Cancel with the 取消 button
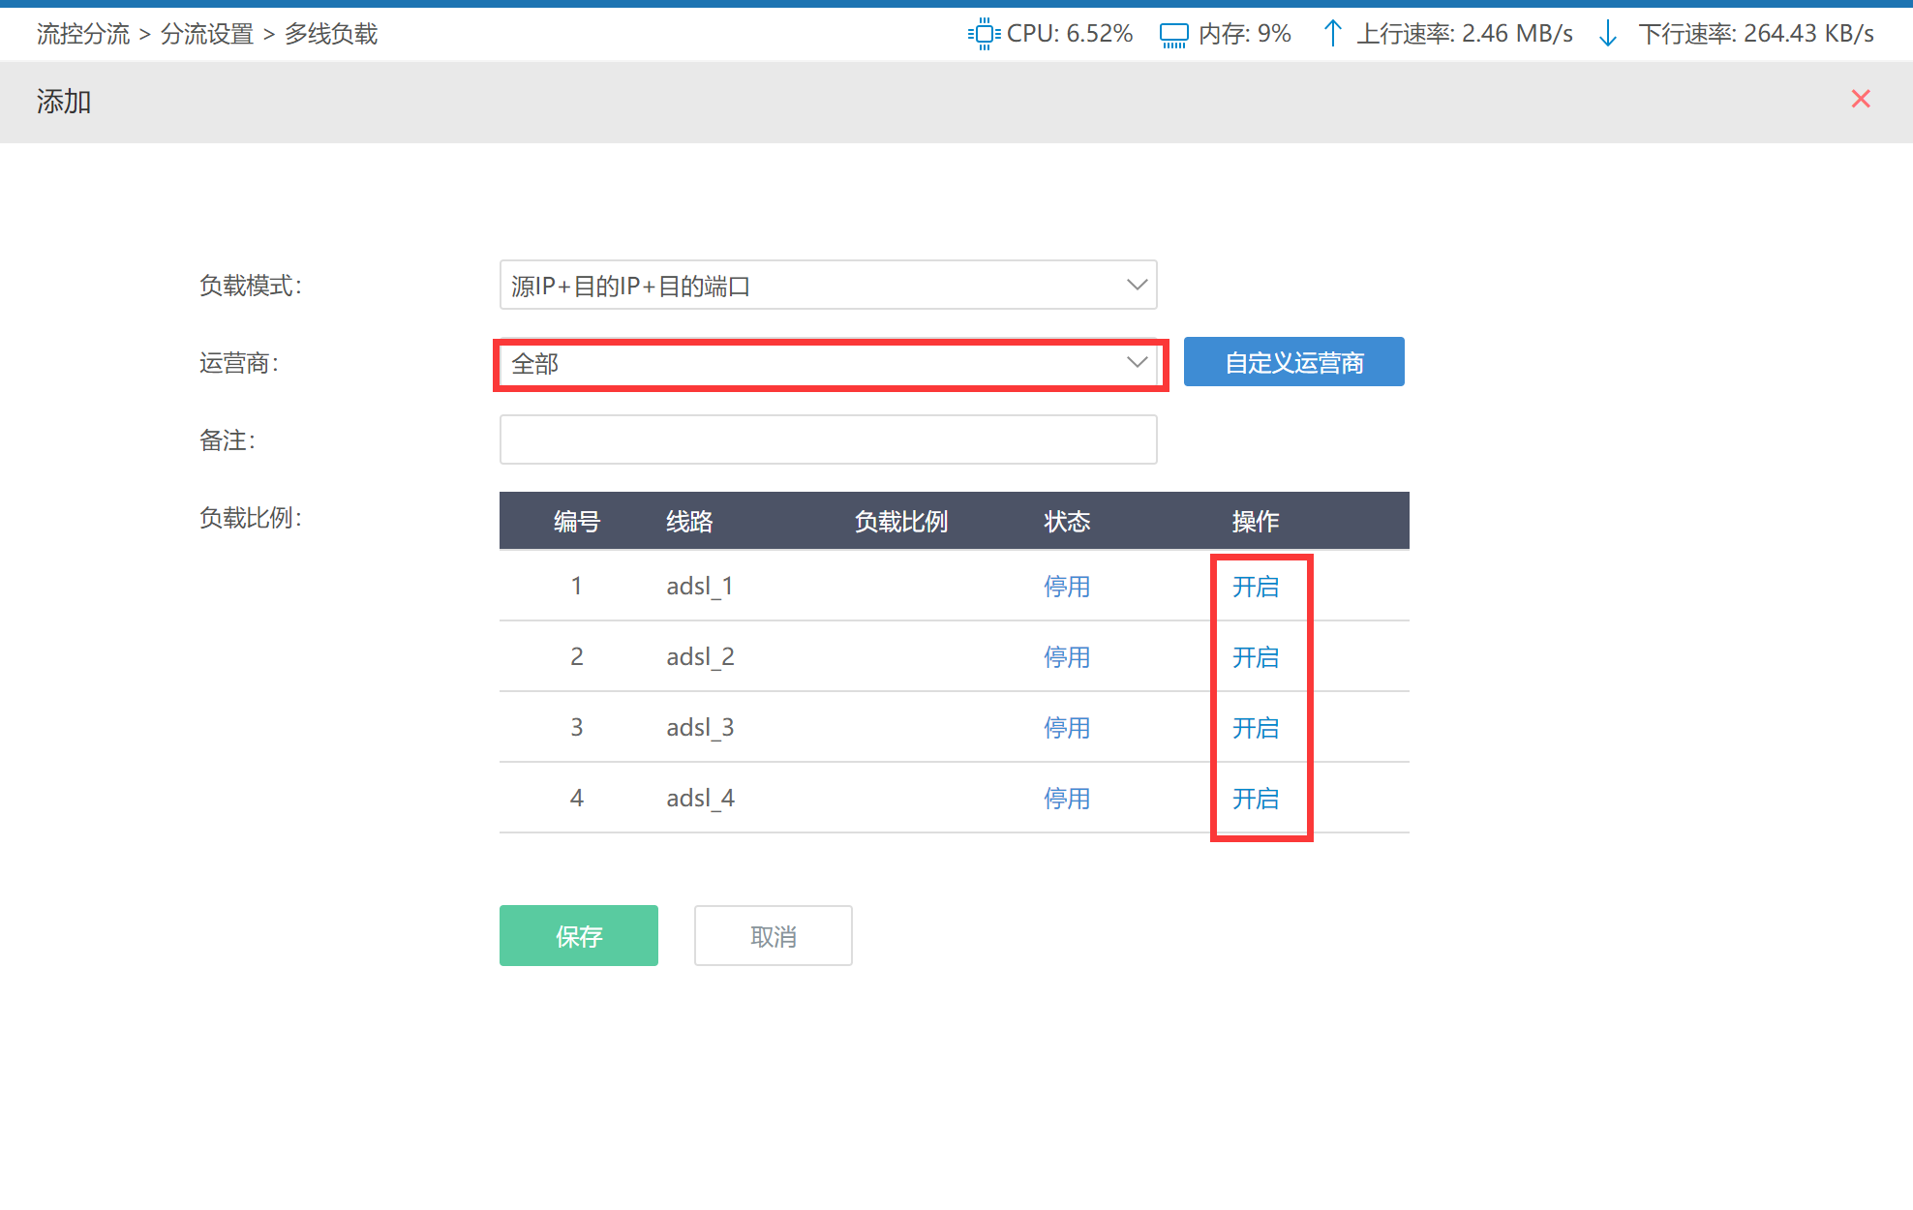 pos(773,936)
